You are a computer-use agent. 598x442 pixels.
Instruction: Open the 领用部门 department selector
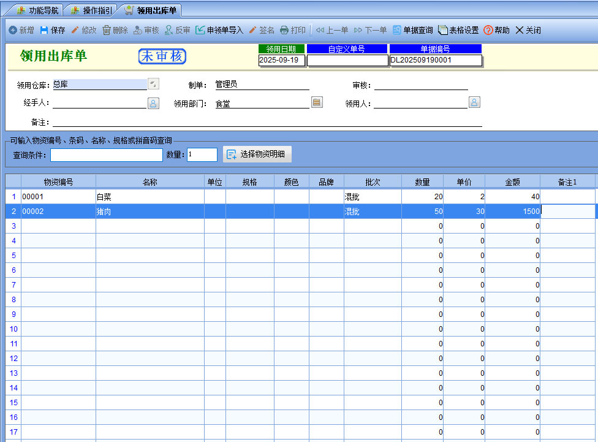tap(317, 102)
